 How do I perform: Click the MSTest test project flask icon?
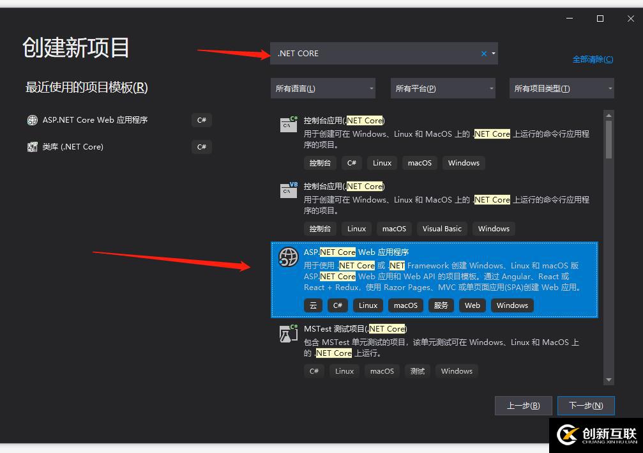pyautogui.click(x=288, y=333)
